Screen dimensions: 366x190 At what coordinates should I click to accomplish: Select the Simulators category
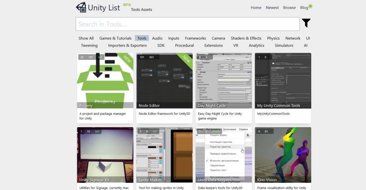click(284, 45)
